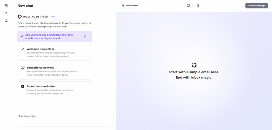272x130 pixels.
Task: Pick the Promotions and sales prompt title
Action: tap(41, 86)
